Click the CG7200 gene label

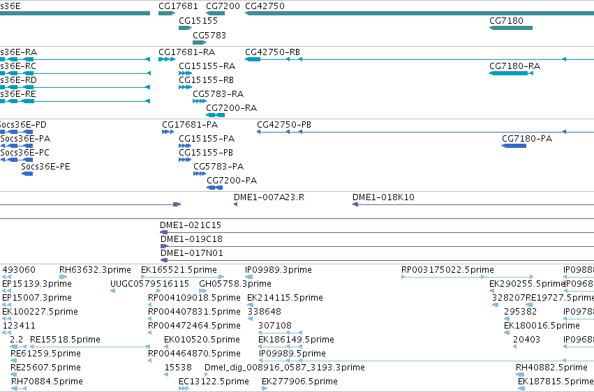point(223,6)
